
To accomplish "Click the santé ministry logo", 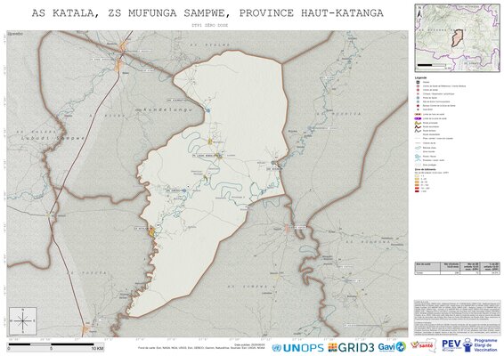I will click(423, 346).
